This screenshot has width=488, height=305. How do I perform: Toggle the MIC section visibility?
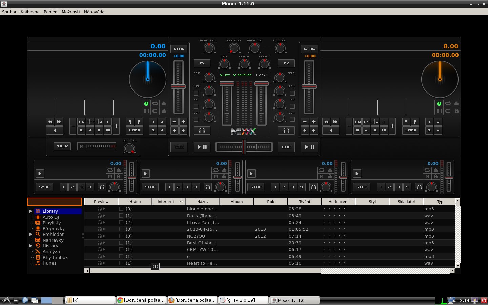pos(225,75)
